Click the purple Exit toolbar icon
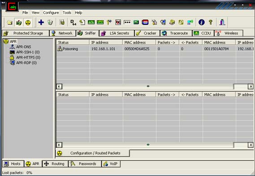The image size is (255, 176). pos(222,22)
